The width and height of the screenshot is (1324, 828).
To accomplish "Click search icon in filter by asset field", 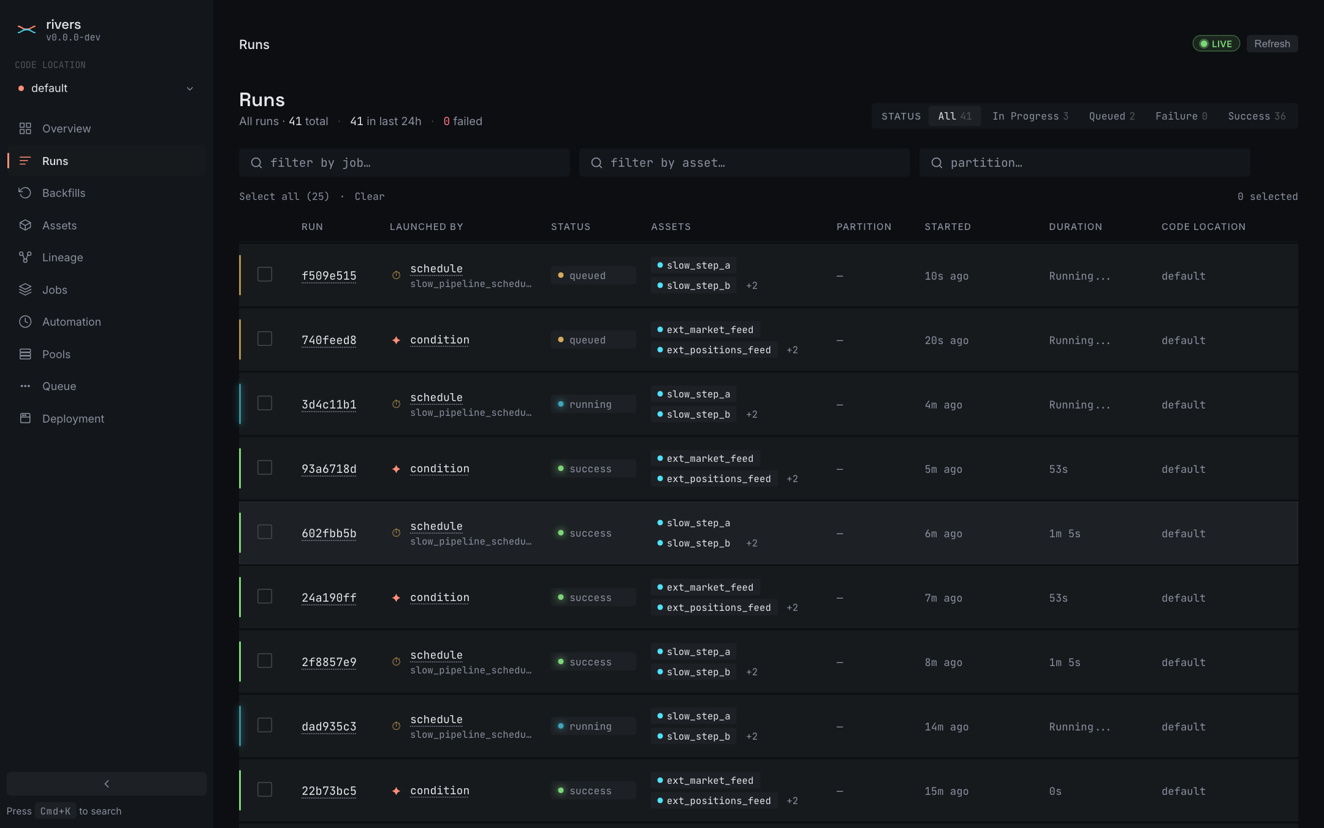I will (596, 163).
